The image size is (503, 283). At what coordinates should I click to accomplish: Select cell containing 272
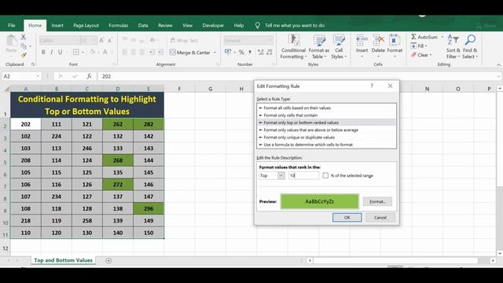(118, 185)
